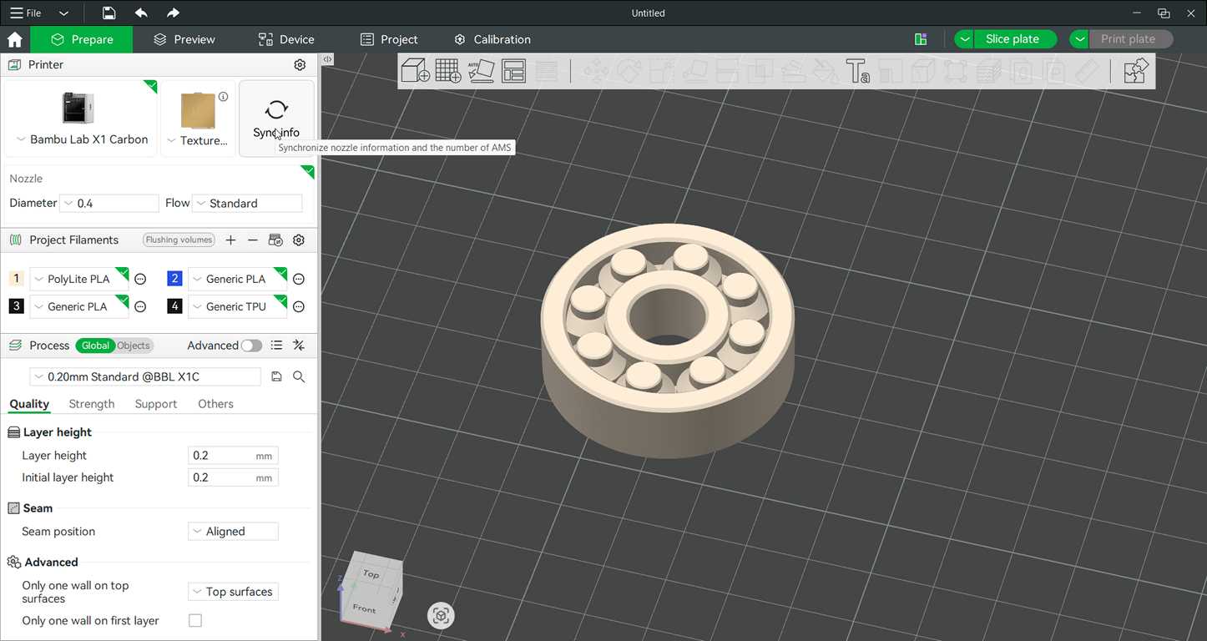Click the Add model cube icon
The height and width of the screenshot is (641, 1207).
[x=415, y=70]
